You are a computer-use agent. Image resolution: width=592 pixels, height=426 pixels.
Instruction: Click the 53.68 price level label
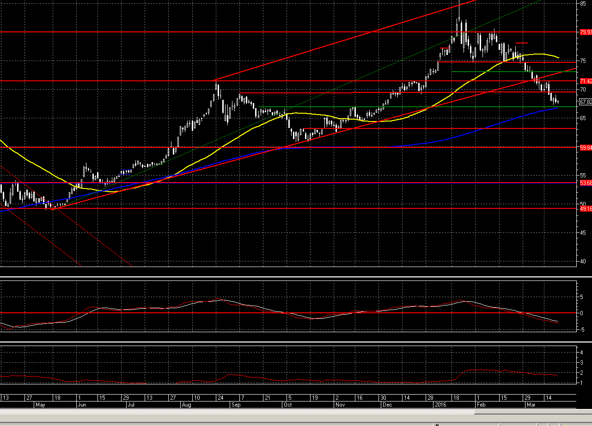tap(586, 183)
